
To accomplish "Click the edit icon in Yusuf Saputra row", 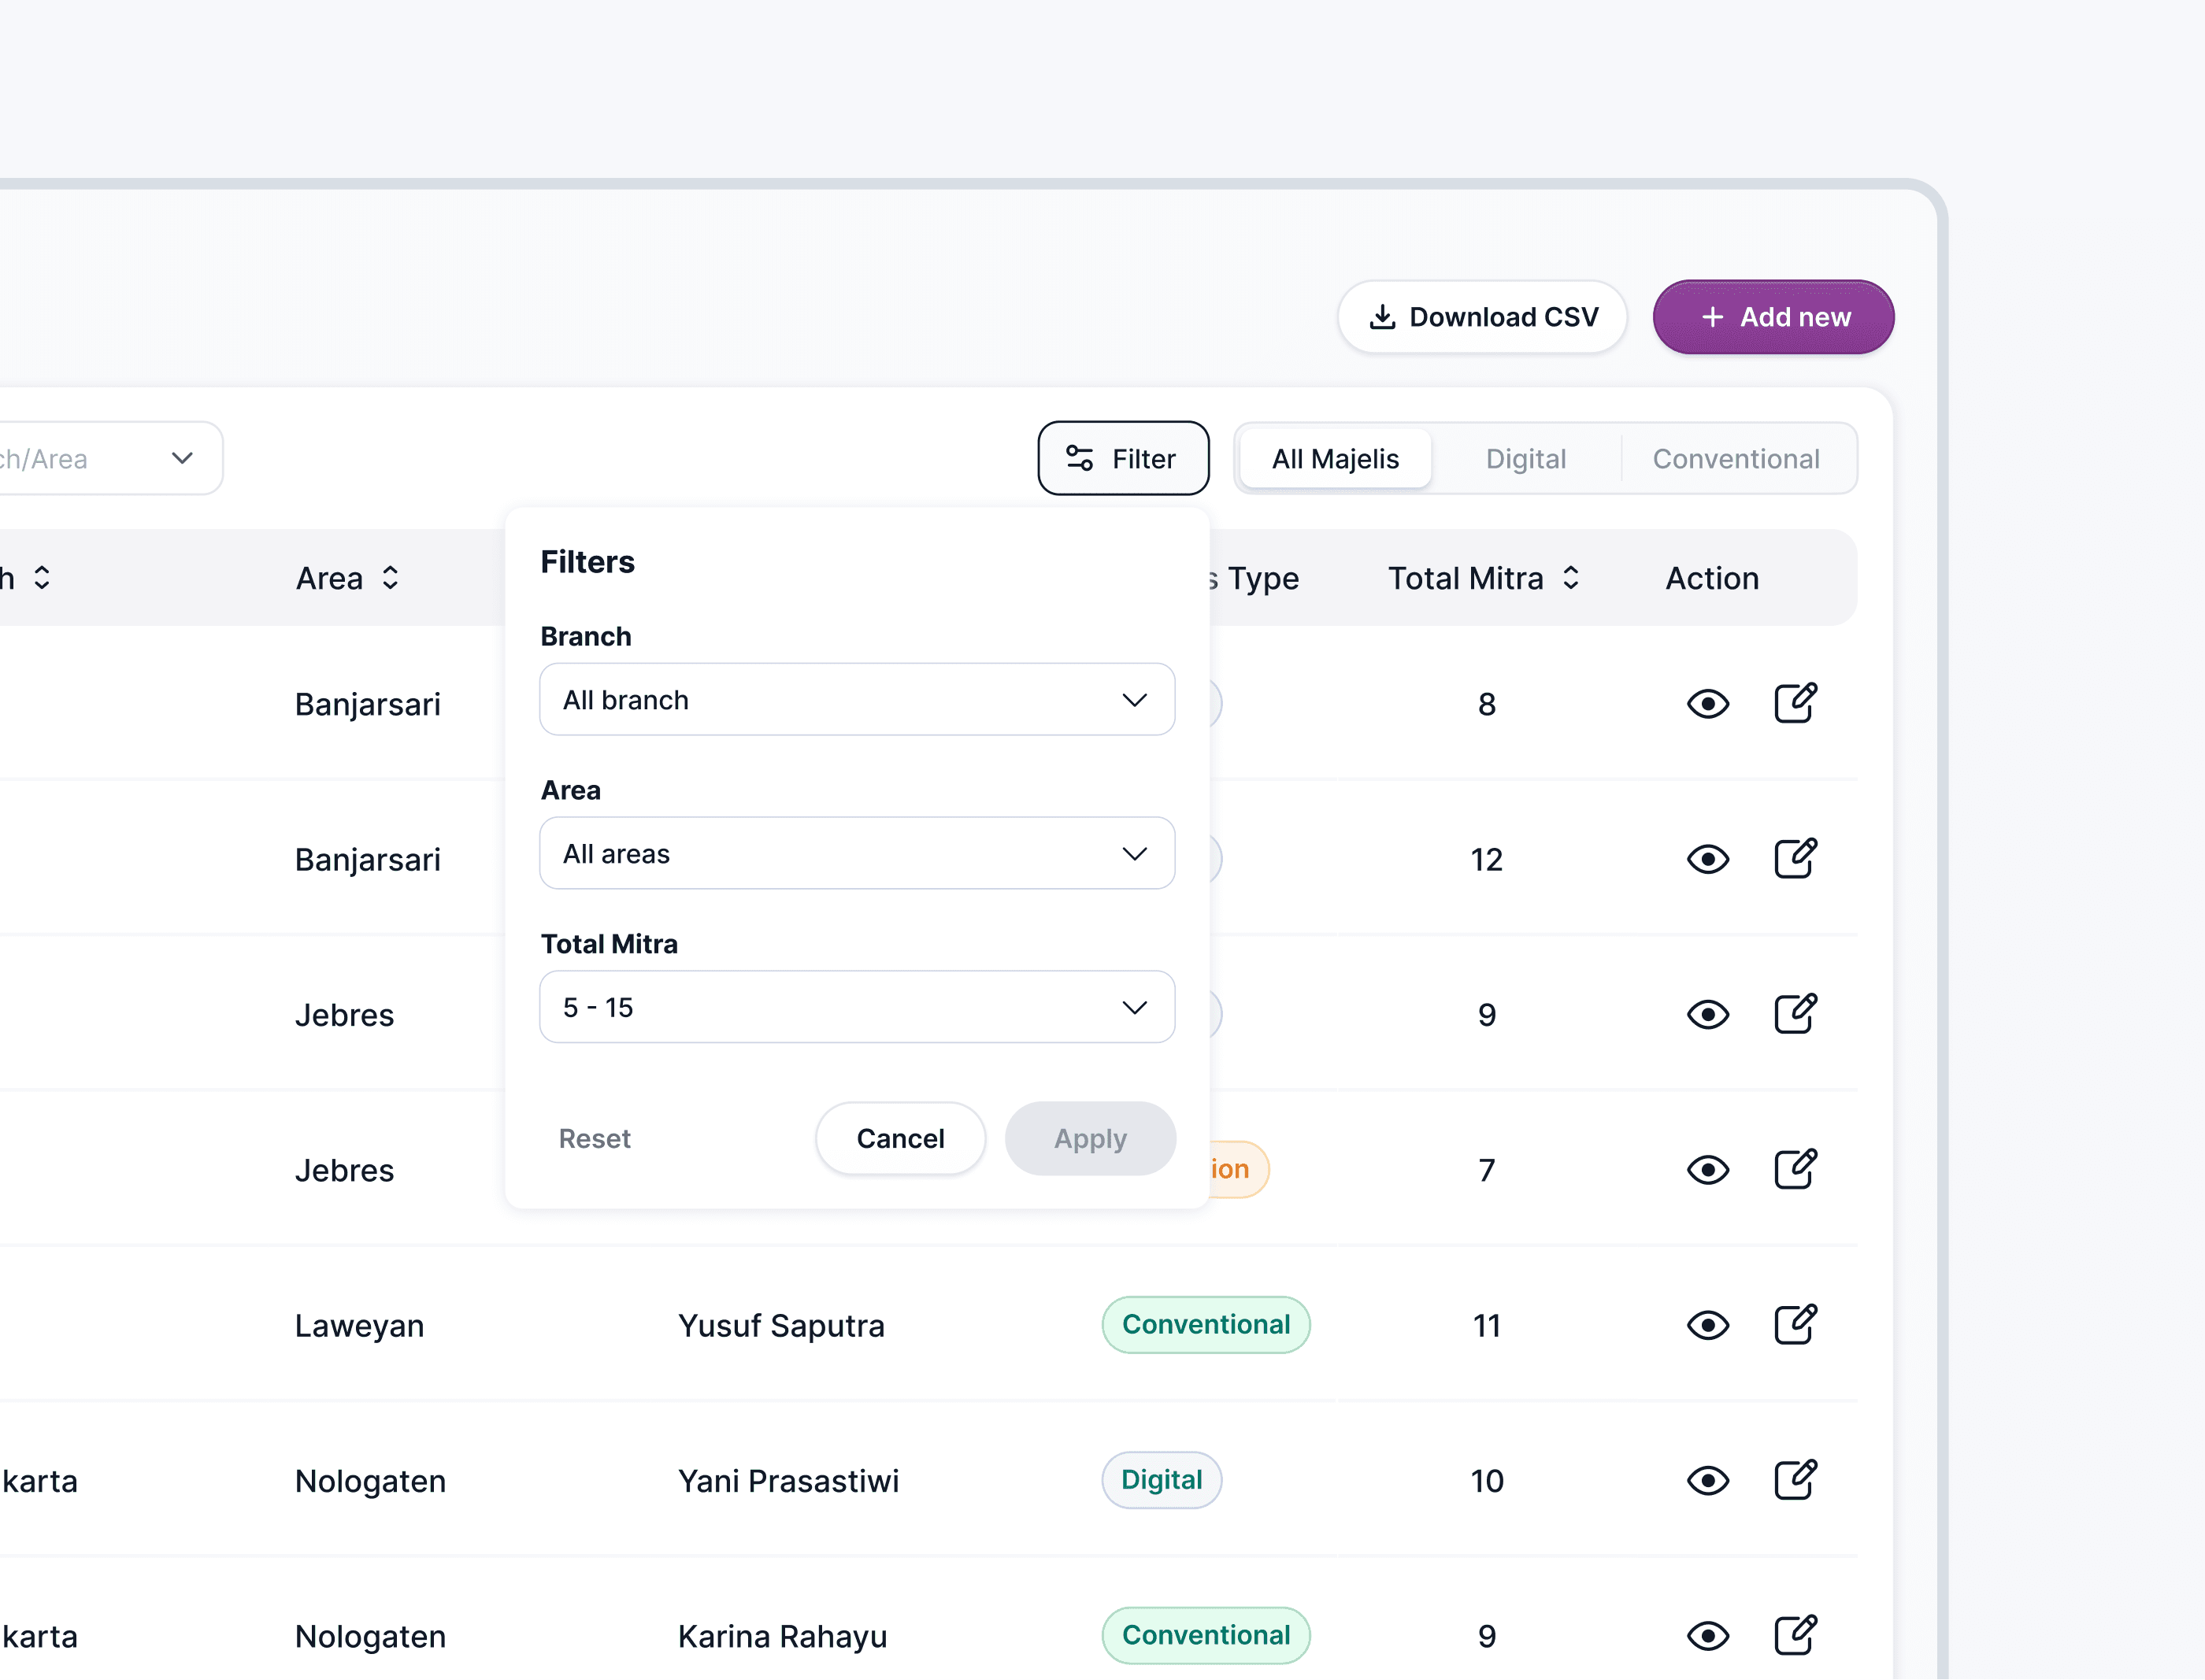I will pos(1795,1324).
